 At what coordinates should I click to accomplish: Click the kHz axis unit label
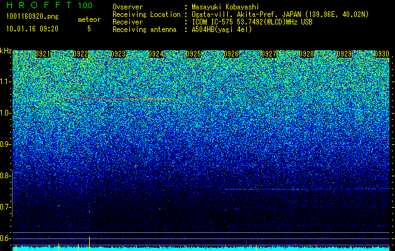pos(6,51)
